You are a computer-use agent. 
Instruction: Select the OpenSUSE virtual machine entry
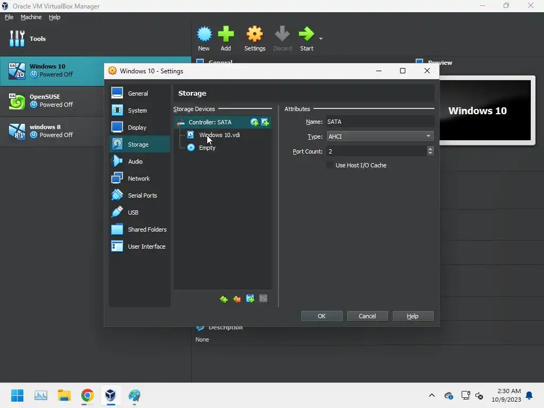[x=52, y=101]
